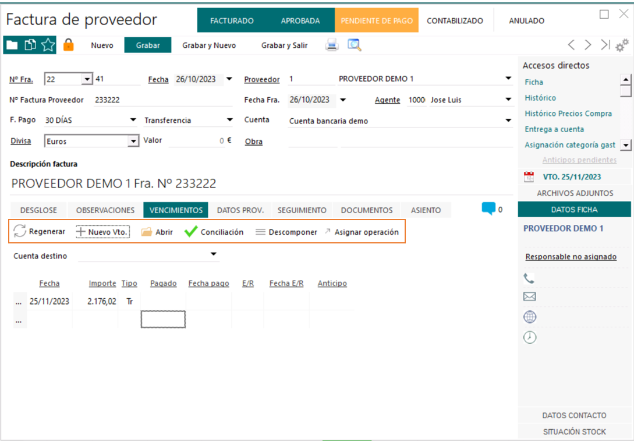Click the duplicate document icon
634x442 pixels.
(30, 45)
